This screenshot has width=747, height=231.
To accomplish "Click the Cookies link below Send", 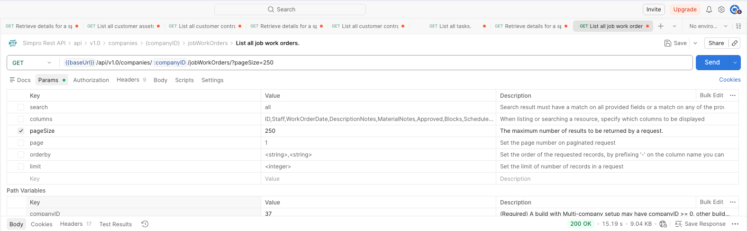I will pos(730,80).
